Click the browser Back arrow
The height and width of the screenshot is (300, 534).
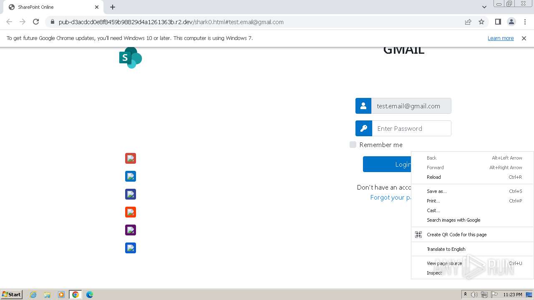pos(9,22)
